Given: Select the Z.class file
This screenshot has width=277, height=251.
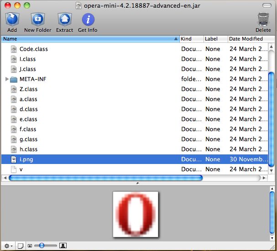Looking at the screenshot, I should (135, 89).
